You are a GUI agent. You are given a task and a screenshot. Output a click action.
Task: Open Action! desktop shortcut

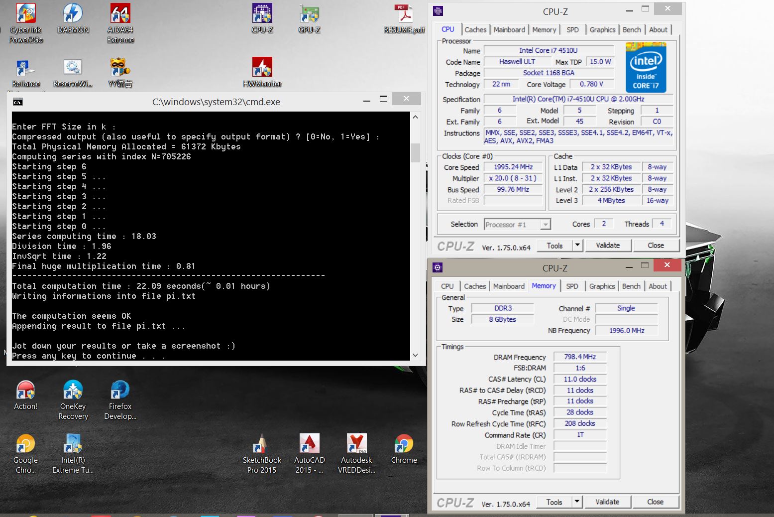(25, 395)
